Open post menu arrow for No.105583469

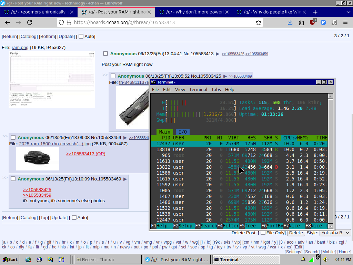pos(125,179)
